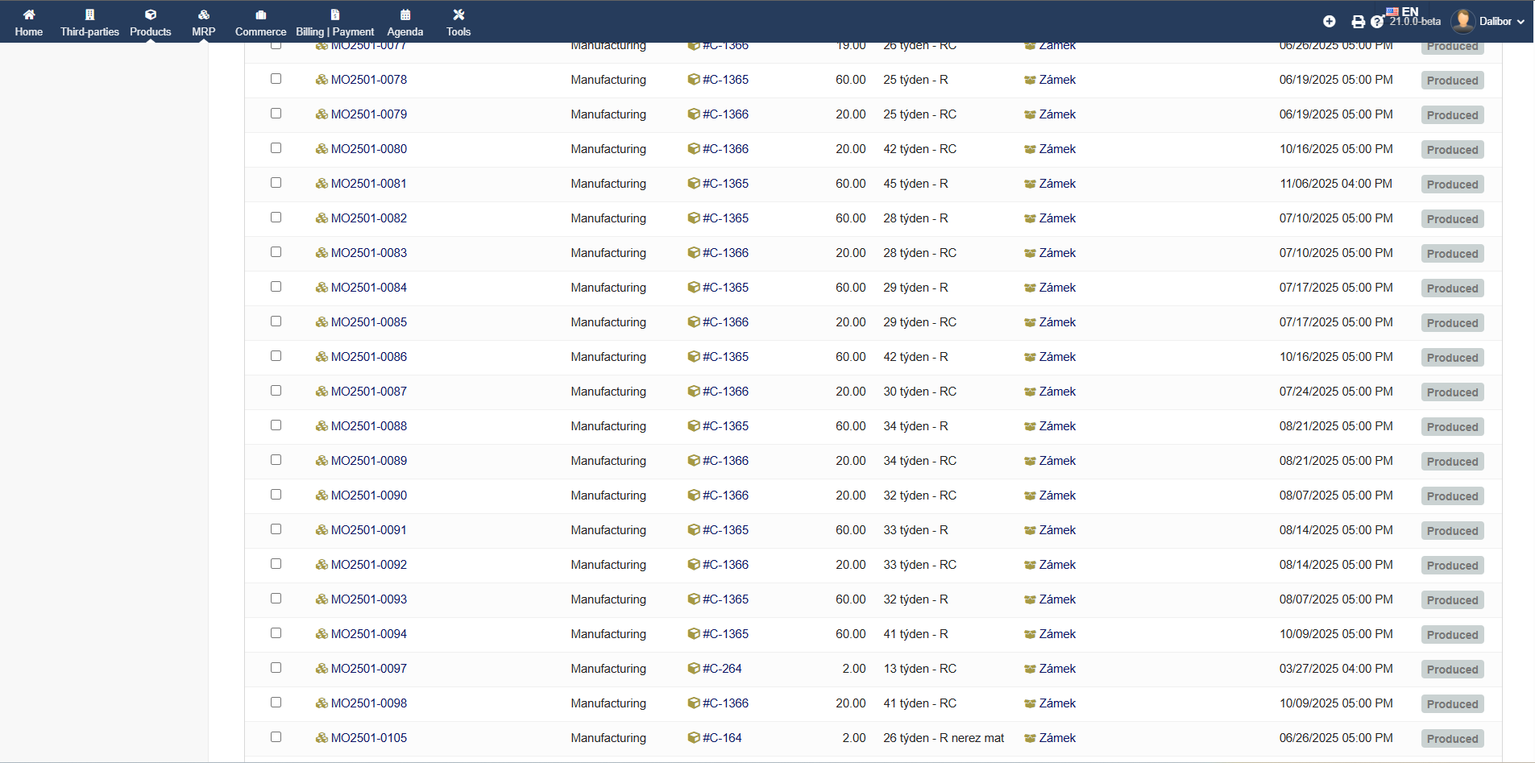Open the Tools wrench icon
Viewport: 1535px width, 763px height.
[458, 15]
